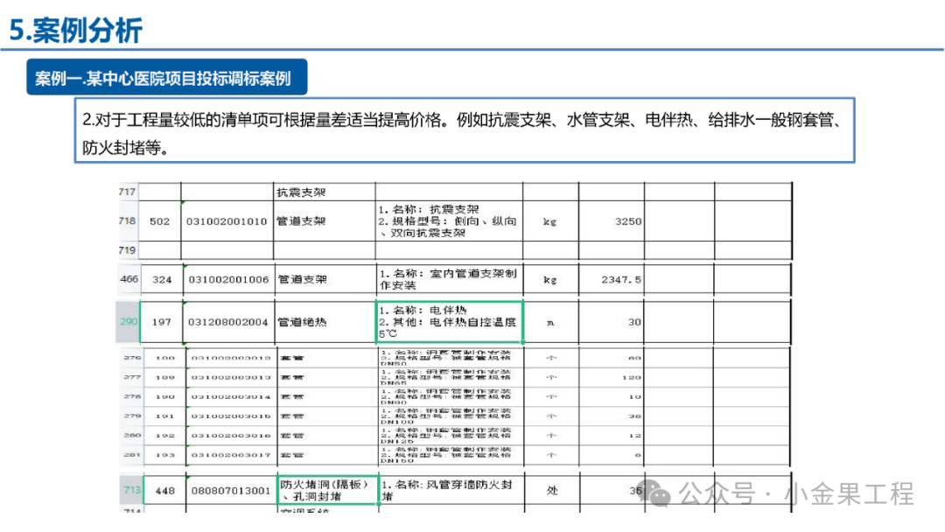Click the slide title 5.案例分析
Image resolution: width=945 pixels, height=532 pixels.
click(76, 30)
